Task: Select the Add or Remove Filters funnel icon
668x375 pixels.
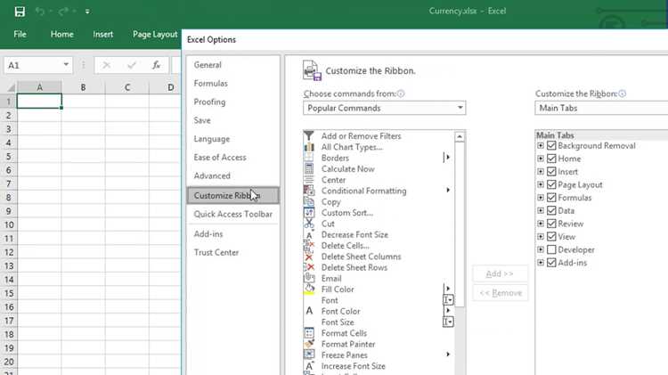Action: 309,136
